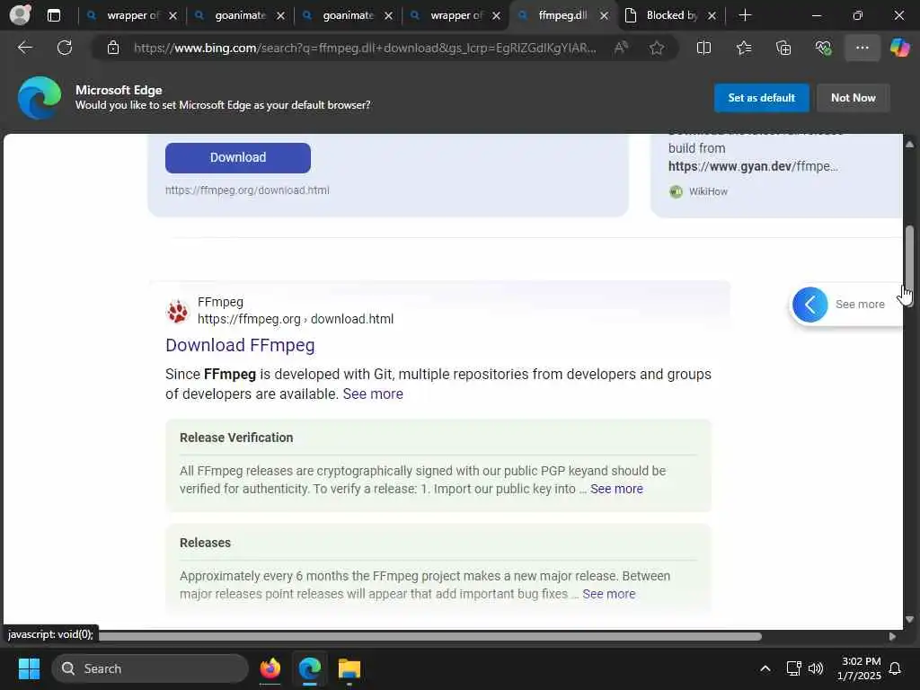The image size is (920, 690).
Task: Click the Releases heading
Action: click(x=205, y=543)
